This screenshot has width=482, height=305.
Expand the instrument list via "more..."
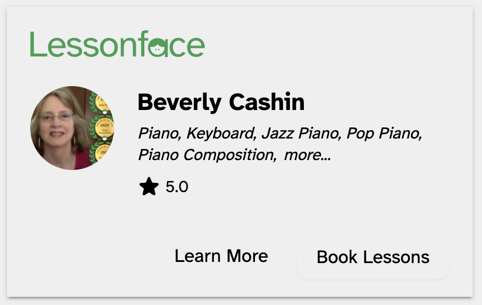click(x=307, y=155)
